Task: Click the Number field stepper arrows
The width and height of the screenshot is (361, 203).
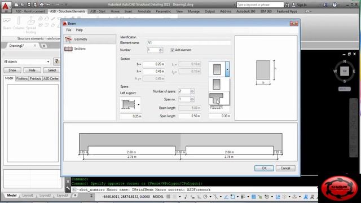Action: coord(161,50)
